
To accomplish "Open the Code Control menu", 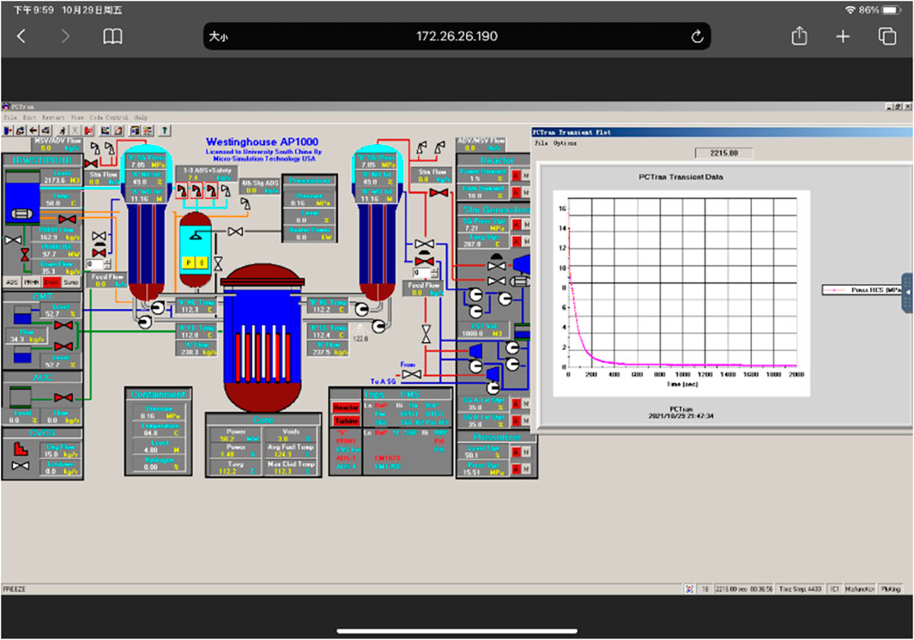I will click(108, 118).
